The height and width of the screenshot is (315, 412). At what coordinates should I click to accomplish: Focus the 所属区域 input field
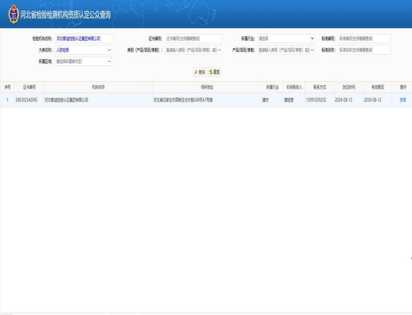pyautogui.click(x=81, y=61)
